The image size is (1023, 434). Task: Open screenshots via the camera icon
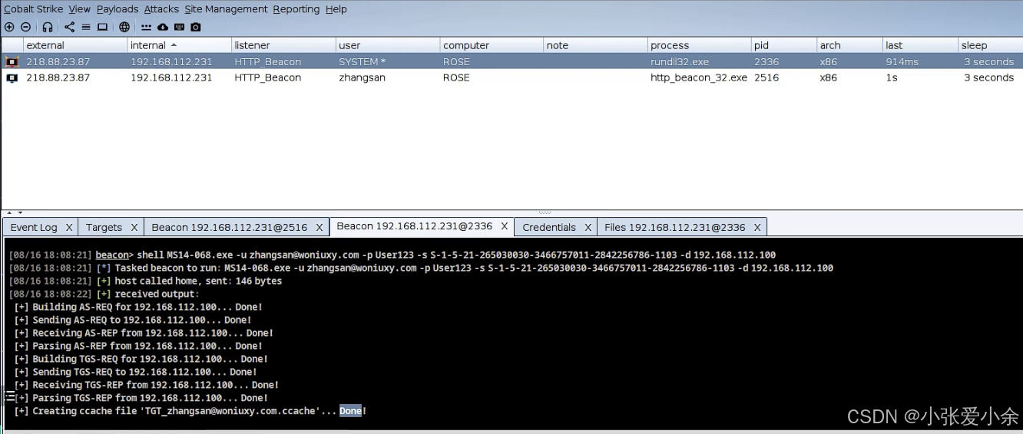click(196, 27)
